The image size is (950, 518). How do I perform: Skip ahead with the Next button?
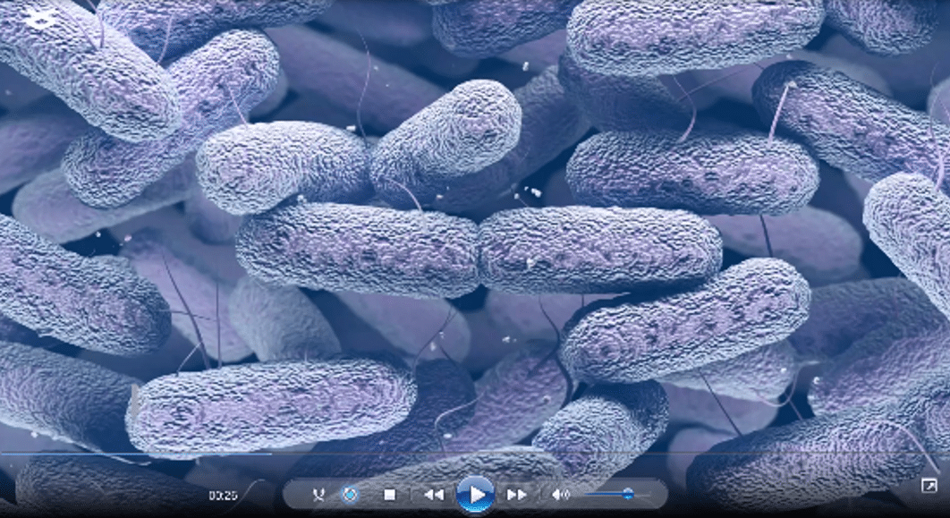click(516, 495)
